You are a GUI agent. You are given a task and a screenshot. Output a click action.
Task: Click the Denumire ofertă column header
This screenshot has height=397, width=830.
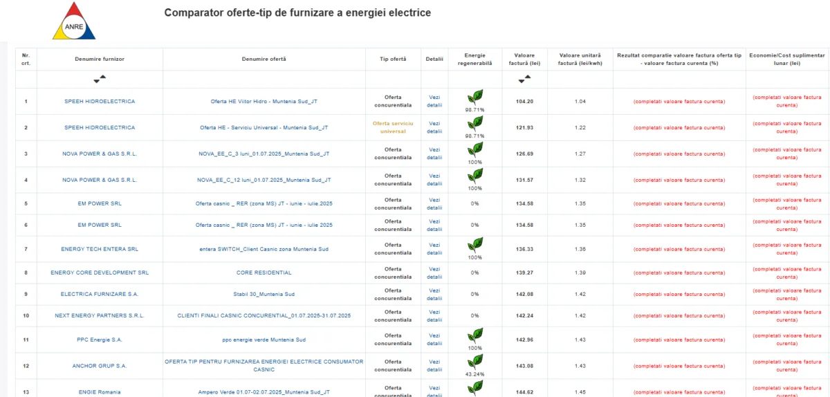[264, 59]
